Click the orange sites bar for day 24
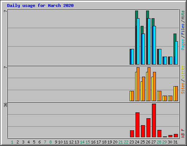The width and height of the screenshot is (187, 146). pyautogui.click(x=138, y=84)
